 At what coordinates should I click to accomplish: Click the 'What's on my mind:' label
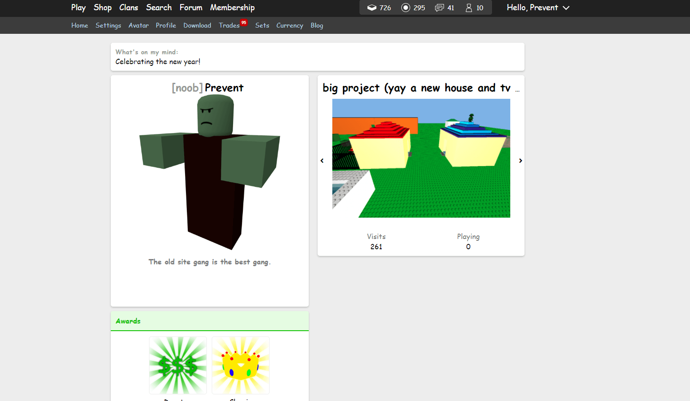pos(147,52)
